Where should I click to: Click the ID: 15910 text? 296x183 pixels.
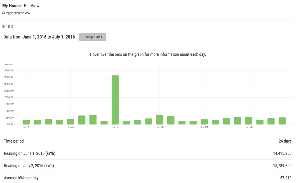click(8, 27)
